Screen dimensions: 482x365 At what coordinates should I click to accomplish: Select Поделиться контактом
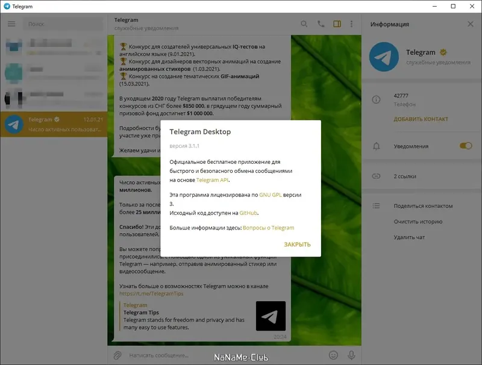423,206
